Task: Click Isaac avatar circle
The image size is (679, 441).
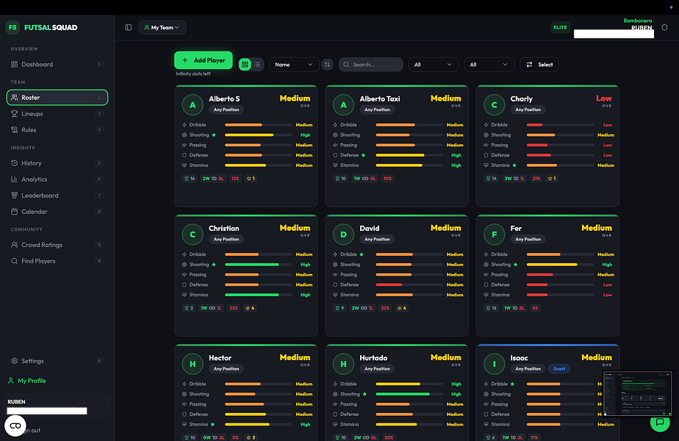Action: tap(494, 364)
